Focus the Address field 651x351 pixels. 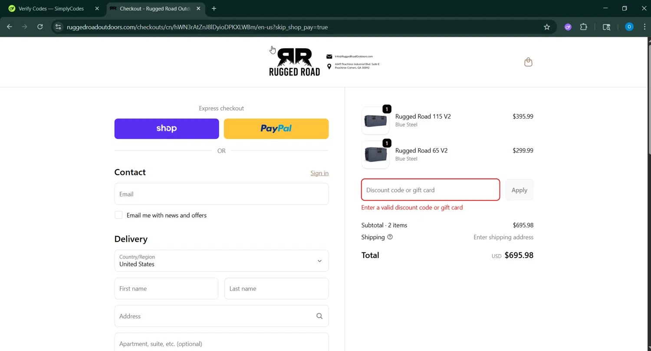coord(221,316)
